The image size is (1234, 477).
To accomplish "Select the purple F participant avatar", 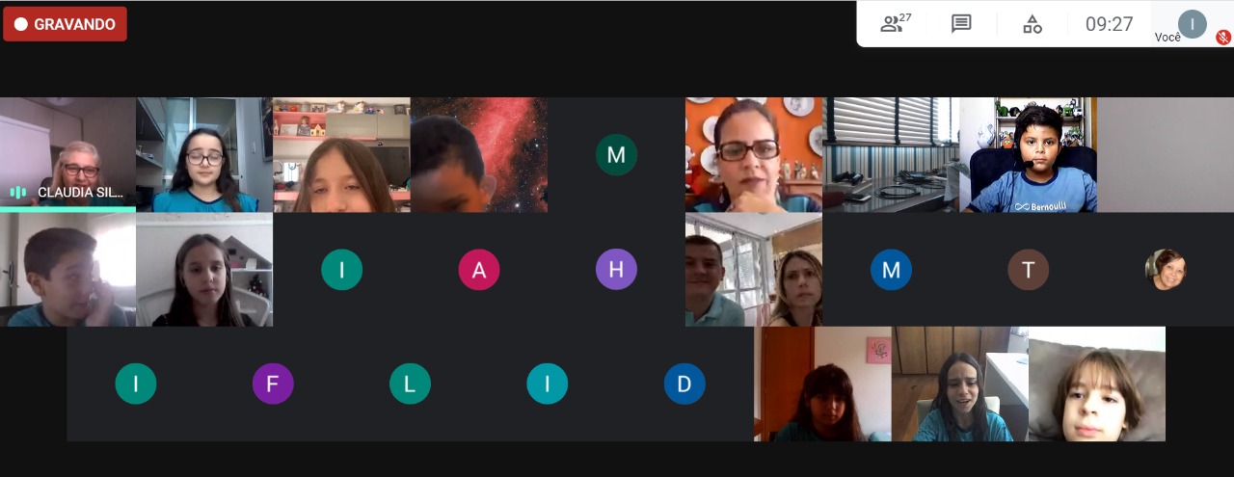I will click(x=273, y=384).
